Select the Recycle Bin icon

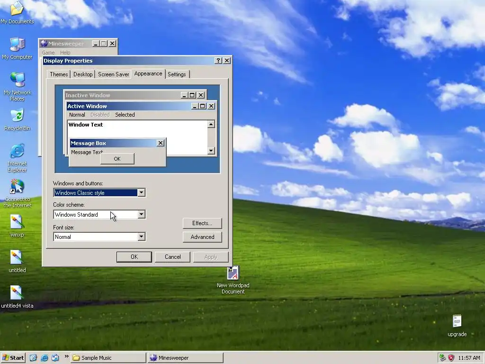pyautogui.click(x=17, y=119)
